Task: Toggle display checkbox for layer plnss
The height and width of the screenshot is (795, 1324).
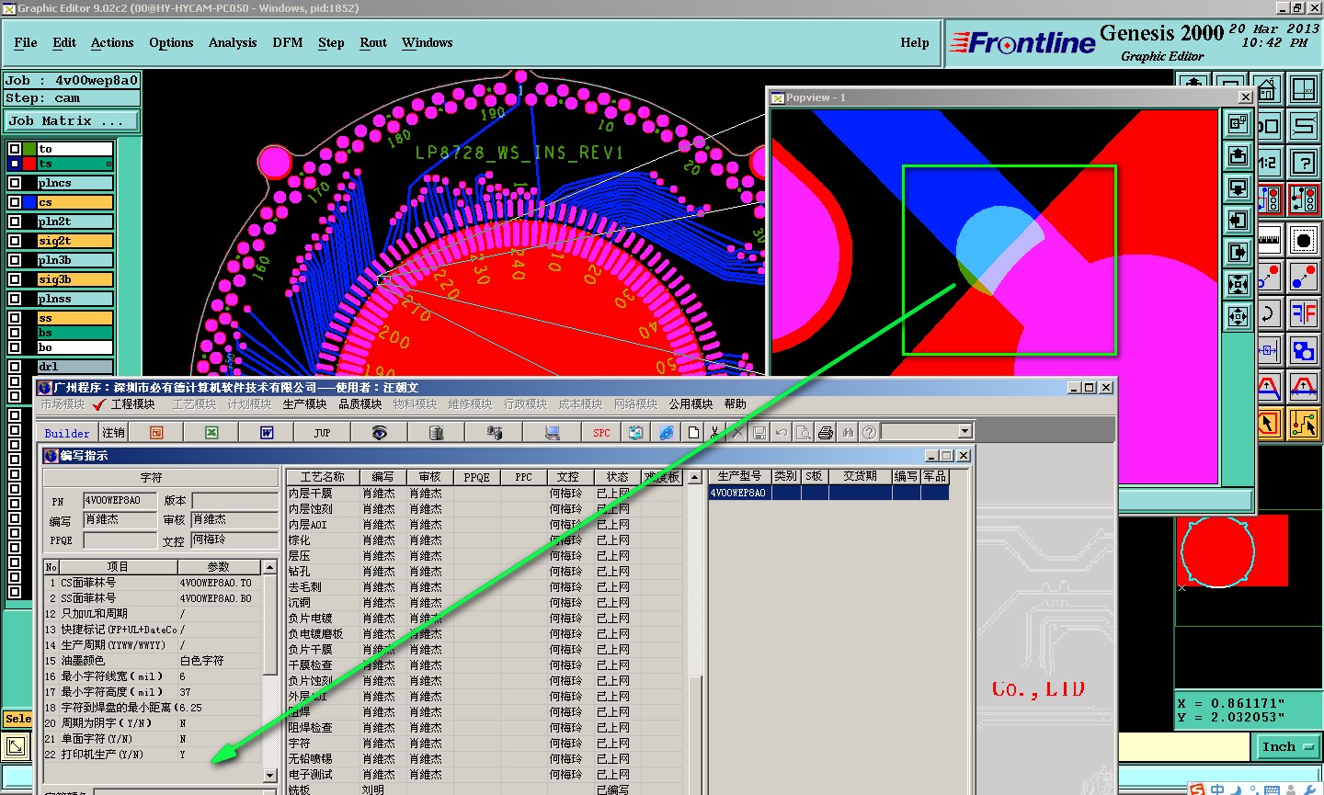Action: coord(15,299)
